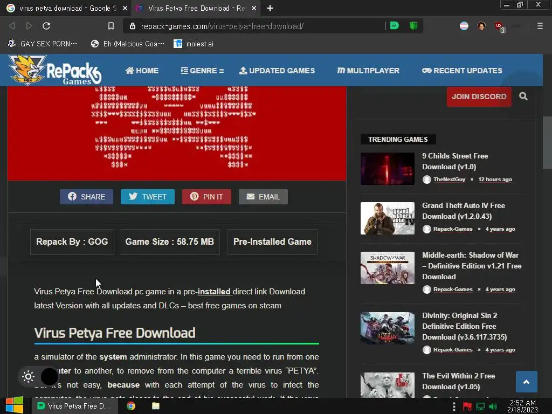The image size is (552, 414).
Task: Click the network tray icon
Action: point(480,406)
